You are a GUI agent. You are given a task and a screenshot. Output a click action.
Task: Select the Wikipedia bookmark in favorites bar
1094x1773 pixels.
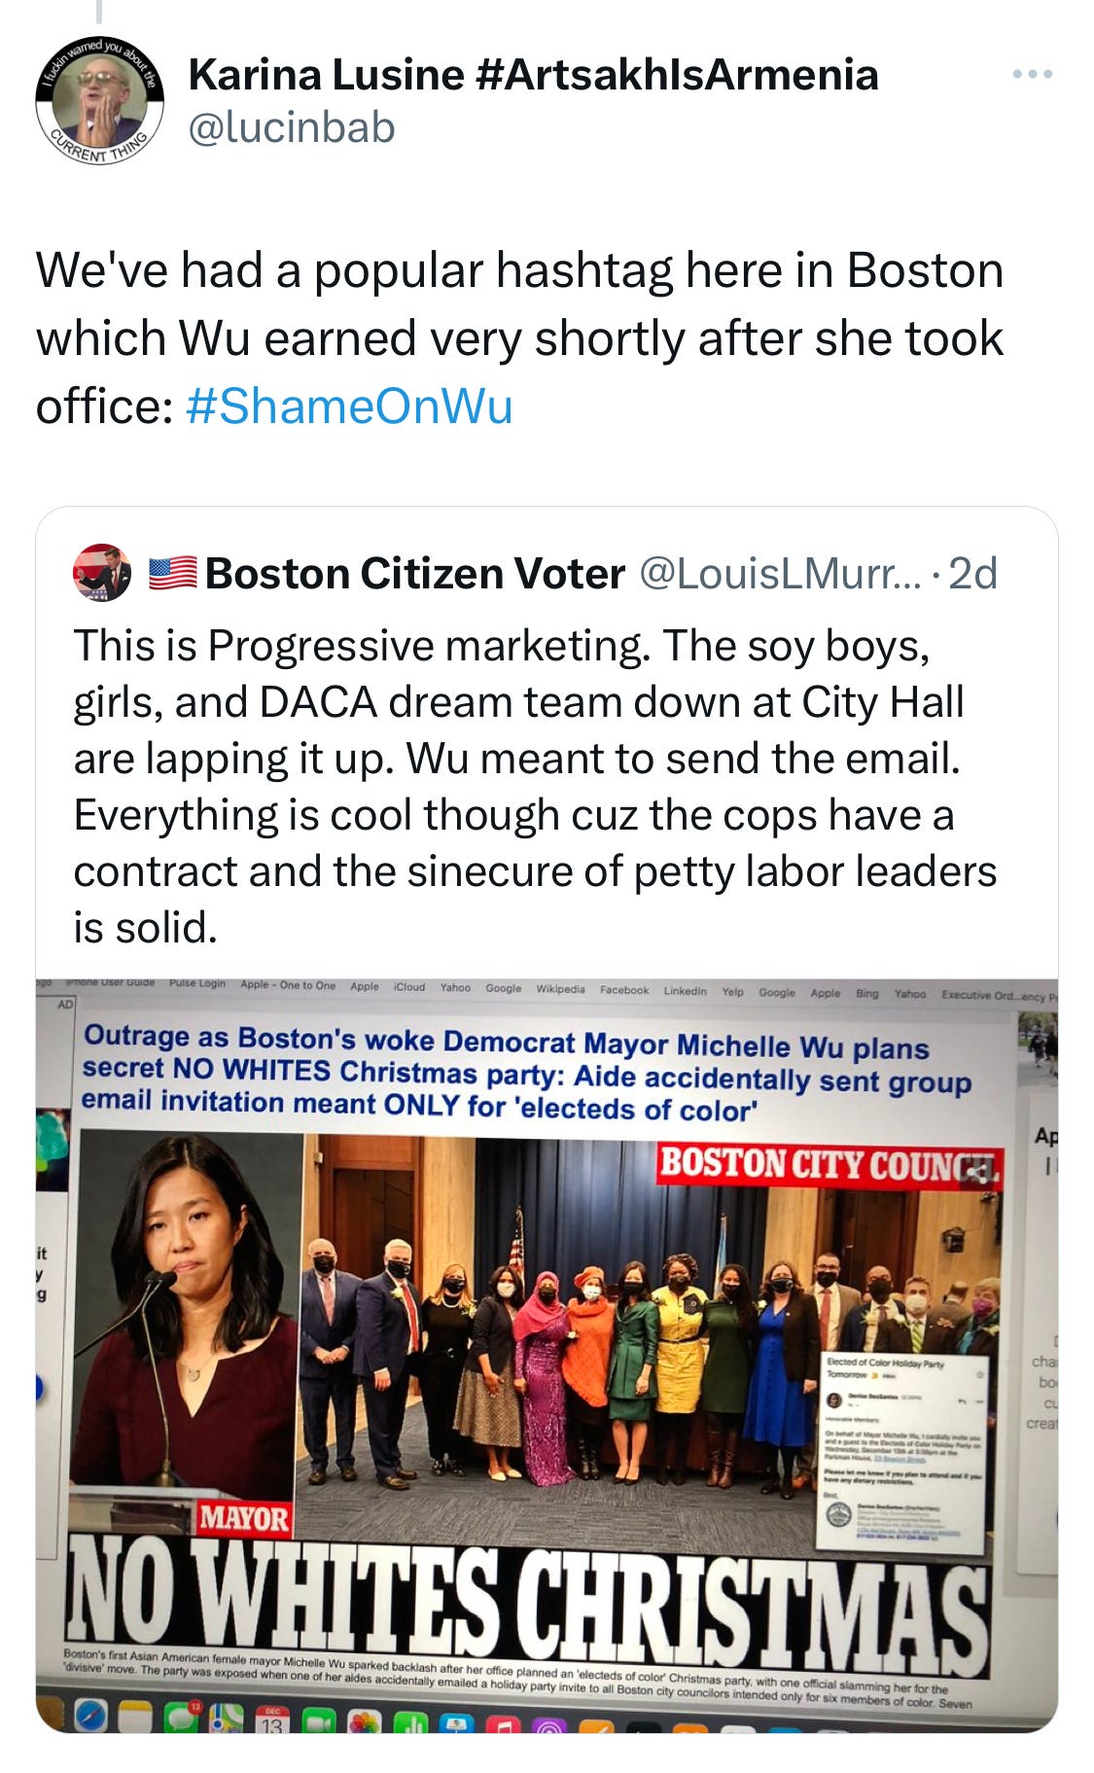tap(560, 989)
